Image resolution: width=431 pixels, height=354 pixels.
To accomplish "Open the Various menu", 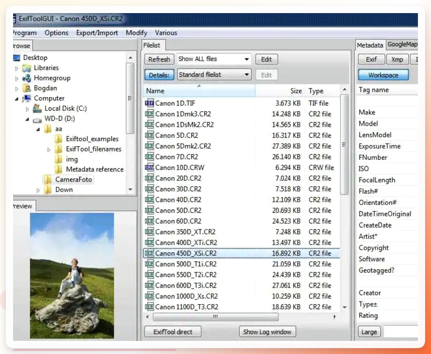I will click(166, 33).
